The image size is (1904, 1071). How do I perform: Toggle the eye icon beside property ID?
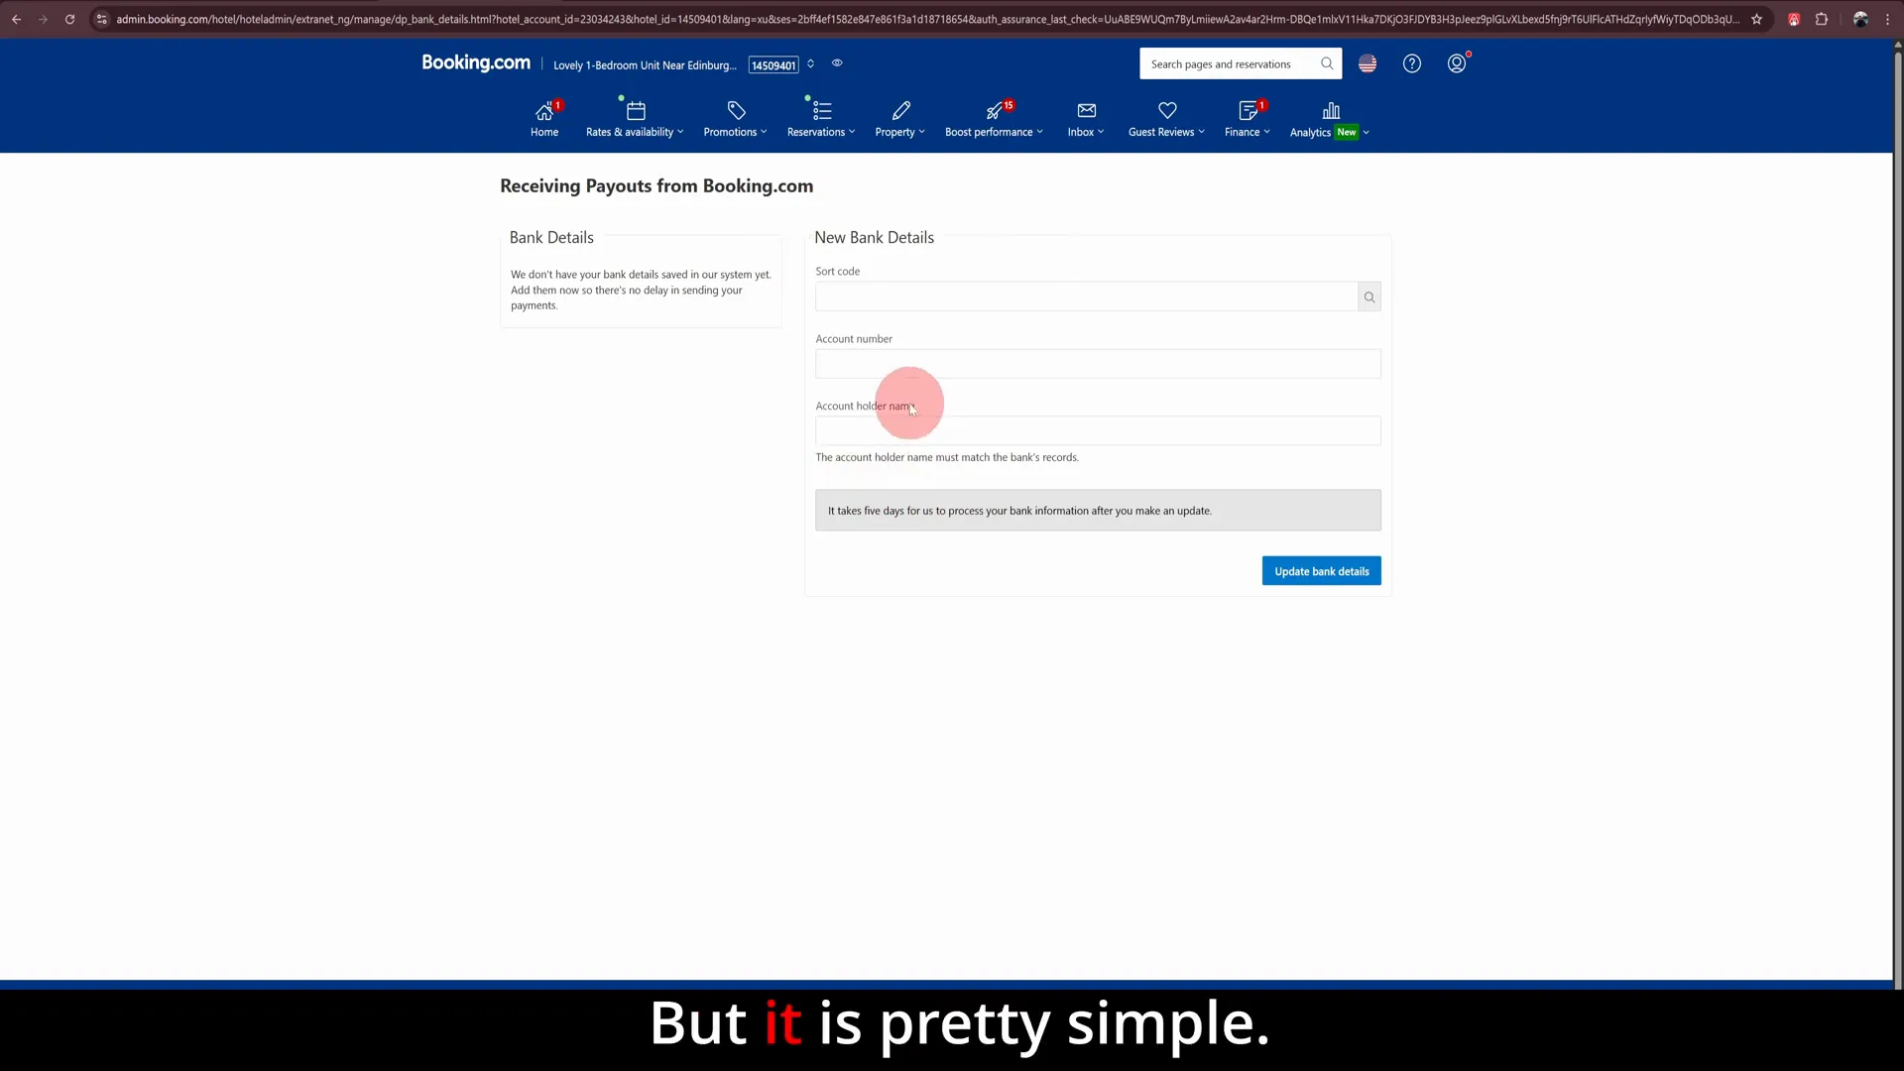837,63
